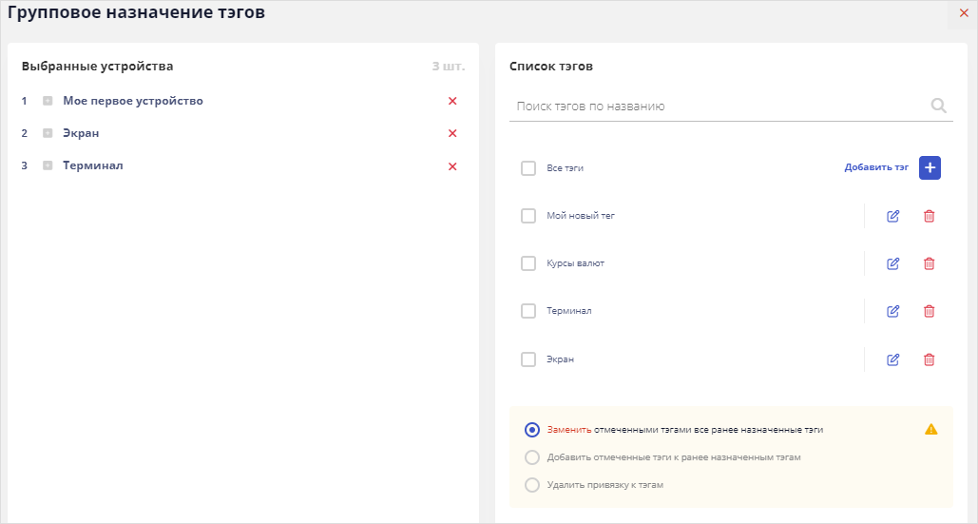This screenshot has width=978, height=524.
Task: Expand the "Терминал" device entry
Action: [48, 165]
